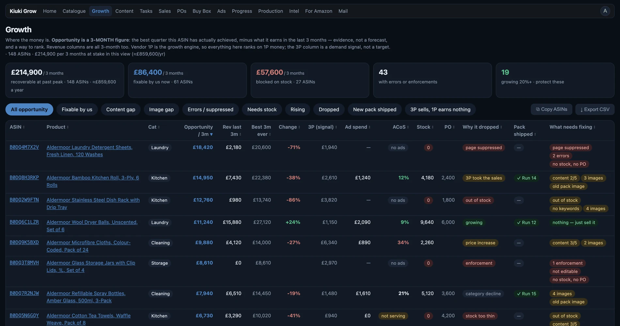
Task: Click the page suppressed reason badge
Action: (484, 148)
